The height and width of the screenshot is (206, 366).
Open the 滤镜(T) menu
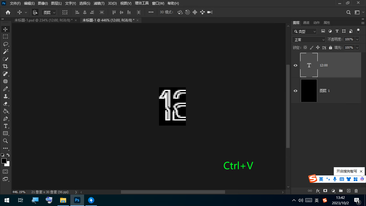99,3
